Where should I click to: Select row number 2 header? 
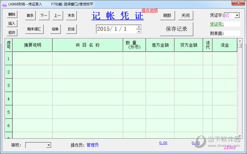[9, 72]
